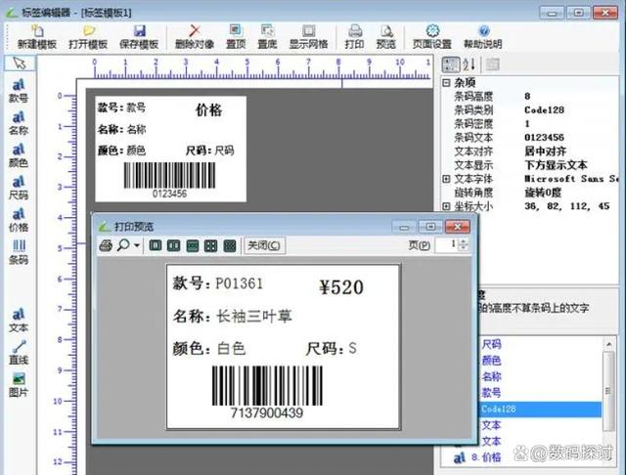Screen dimensions: 626x475
Task: Select the 文本 text tool
Action: (19, 321)
